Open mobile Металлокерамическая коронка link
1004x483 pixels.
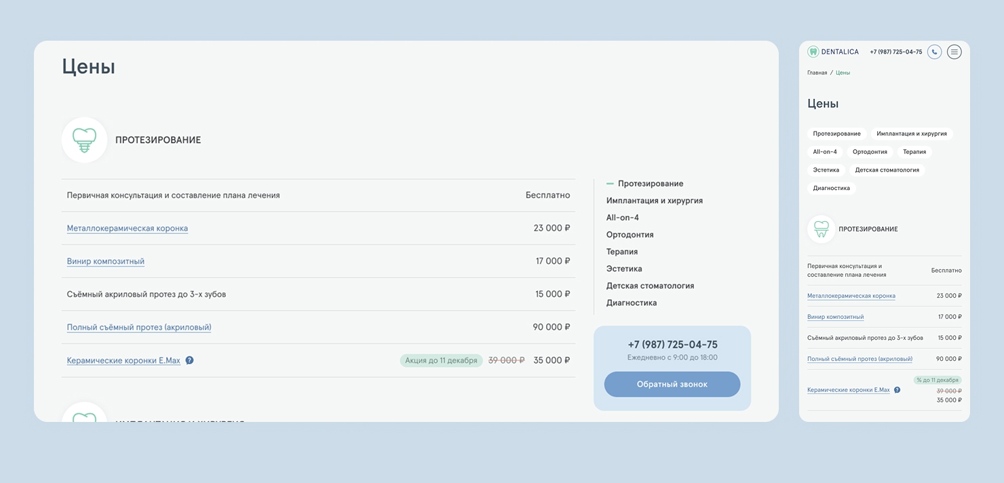tap(851, 296)
